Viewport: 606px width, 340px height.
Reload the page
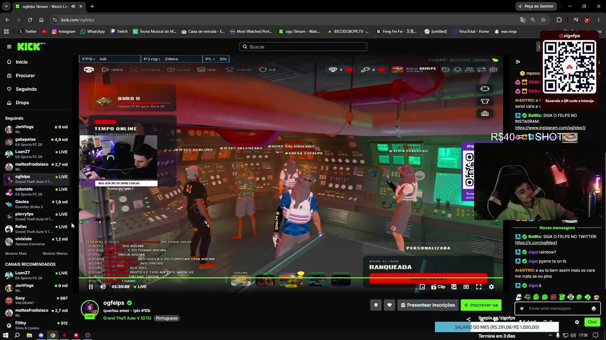click(30, 20)
